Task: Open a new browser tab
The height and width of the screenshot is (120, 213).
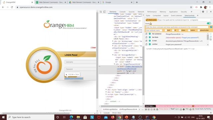Action: (137, 2)
